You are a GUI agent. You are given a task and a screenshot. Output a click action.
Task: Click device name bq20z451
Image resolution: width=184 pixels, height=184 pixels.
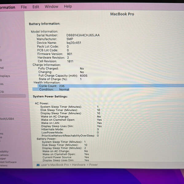click(x=74, y=43)
